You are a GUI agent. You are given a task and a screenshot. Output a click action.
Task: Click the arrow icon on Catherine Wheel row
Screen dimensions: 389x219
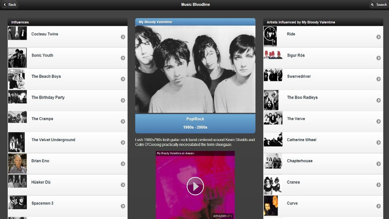point(378,143)
